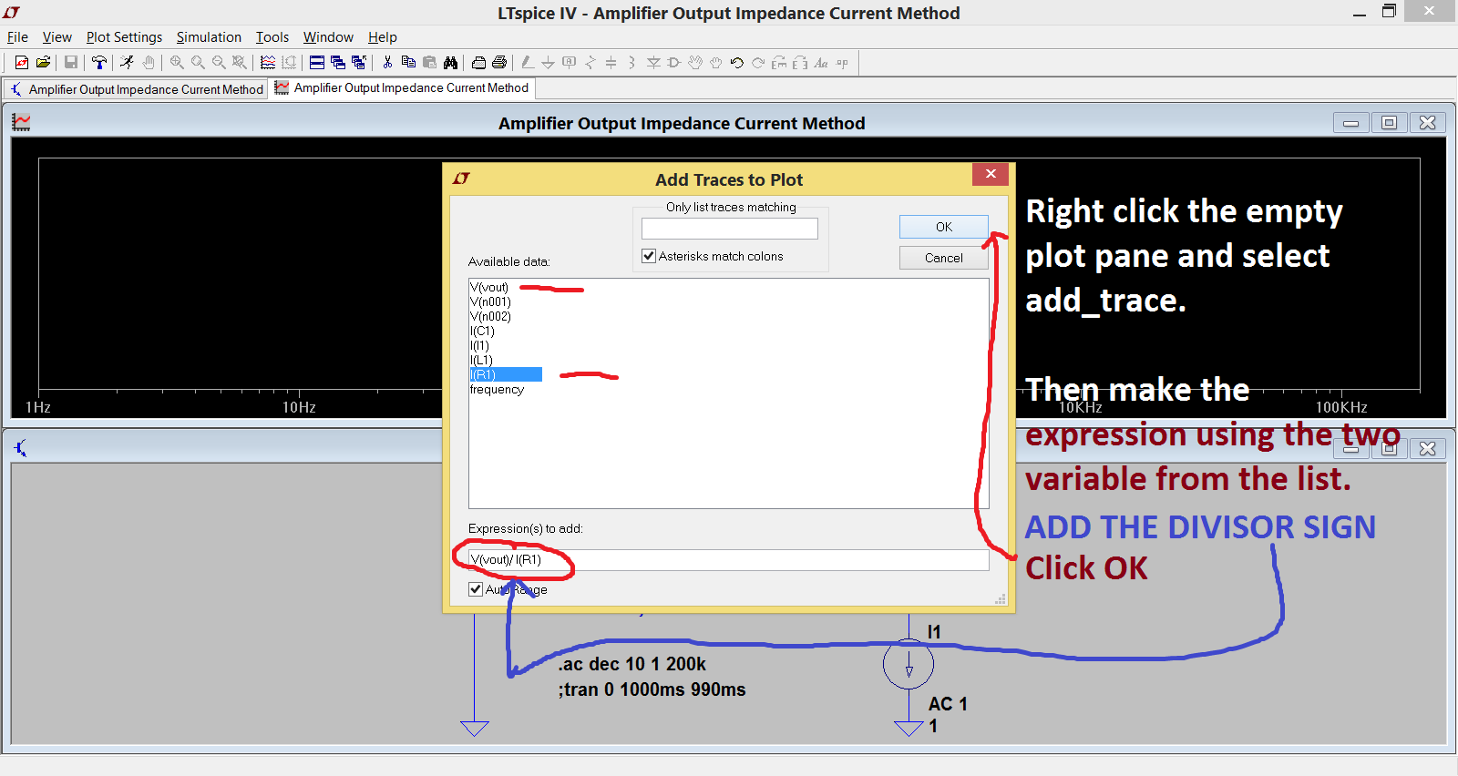Open the Control Panel hammer icon

coord(99,62)
